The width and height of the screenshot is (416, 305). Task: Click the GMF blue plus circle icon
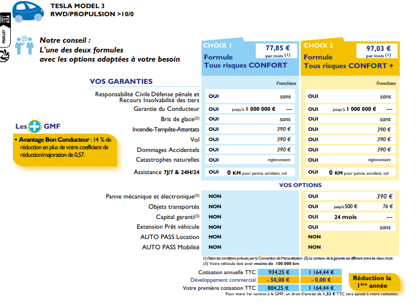(35, 127)
